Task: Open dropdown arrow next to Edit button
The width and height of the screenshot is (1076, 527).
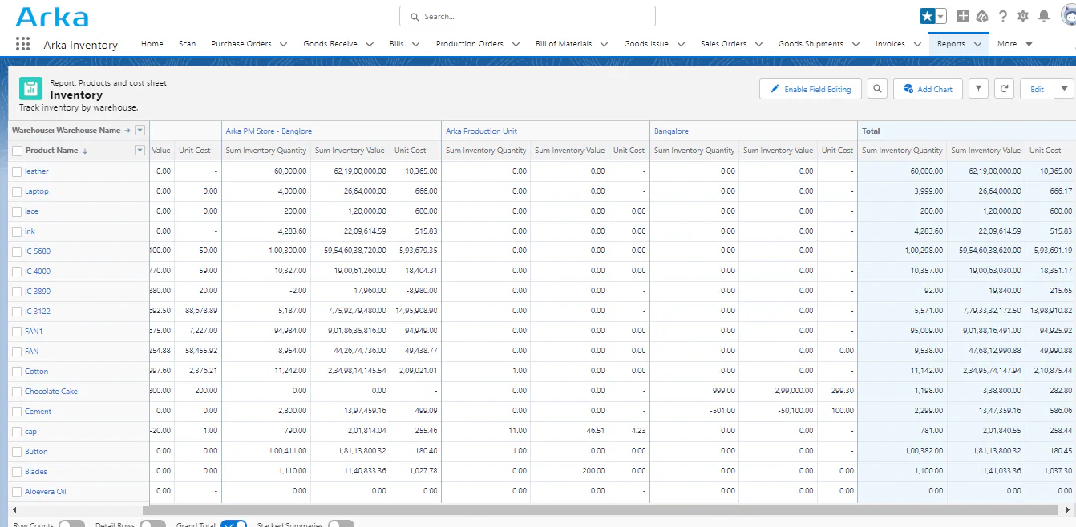Action: pos(1064,89)
